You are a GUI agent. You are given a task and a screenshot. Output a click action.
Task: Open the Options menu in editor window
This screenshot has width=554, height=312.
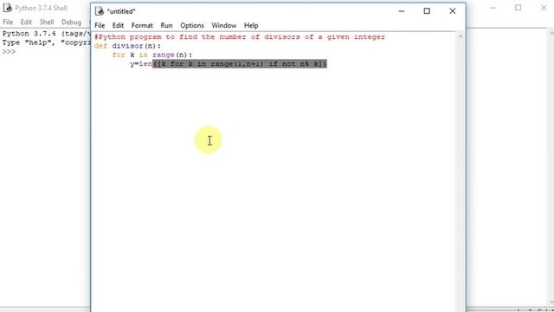192,25
